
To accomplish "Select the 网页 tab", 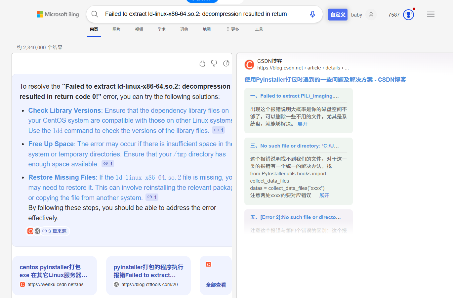I will [x=94, y=29].
